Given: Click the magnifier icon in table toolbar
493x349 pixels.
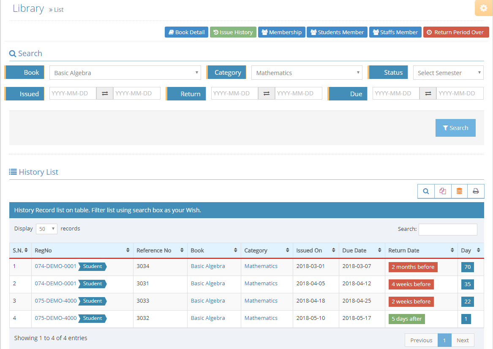Looking at the screenshot, I should 426,191.
